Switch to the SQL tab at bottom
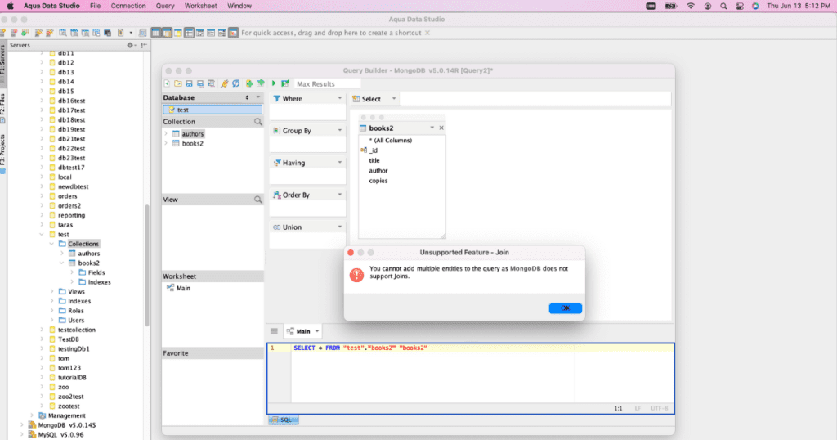837x440 pixels. click(x=284, y=420)
